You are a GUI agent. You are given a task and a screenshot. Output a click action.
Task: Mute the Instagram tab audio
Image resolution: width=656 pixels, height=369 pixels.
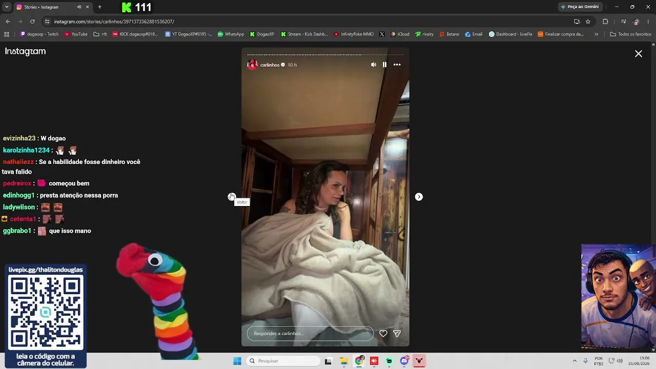[x=79, y=7]
